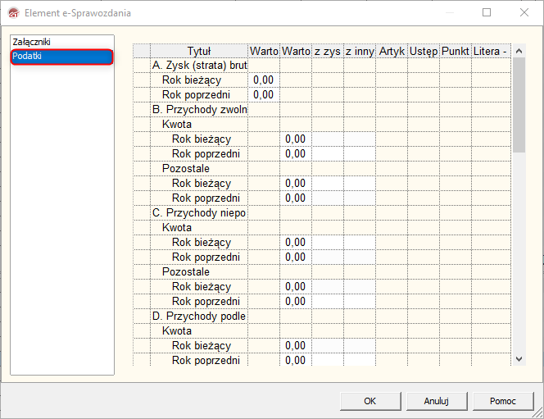
Task: Click 0,00 value of Rok poprzedni under A. Zysk
Action: point(264,95)
